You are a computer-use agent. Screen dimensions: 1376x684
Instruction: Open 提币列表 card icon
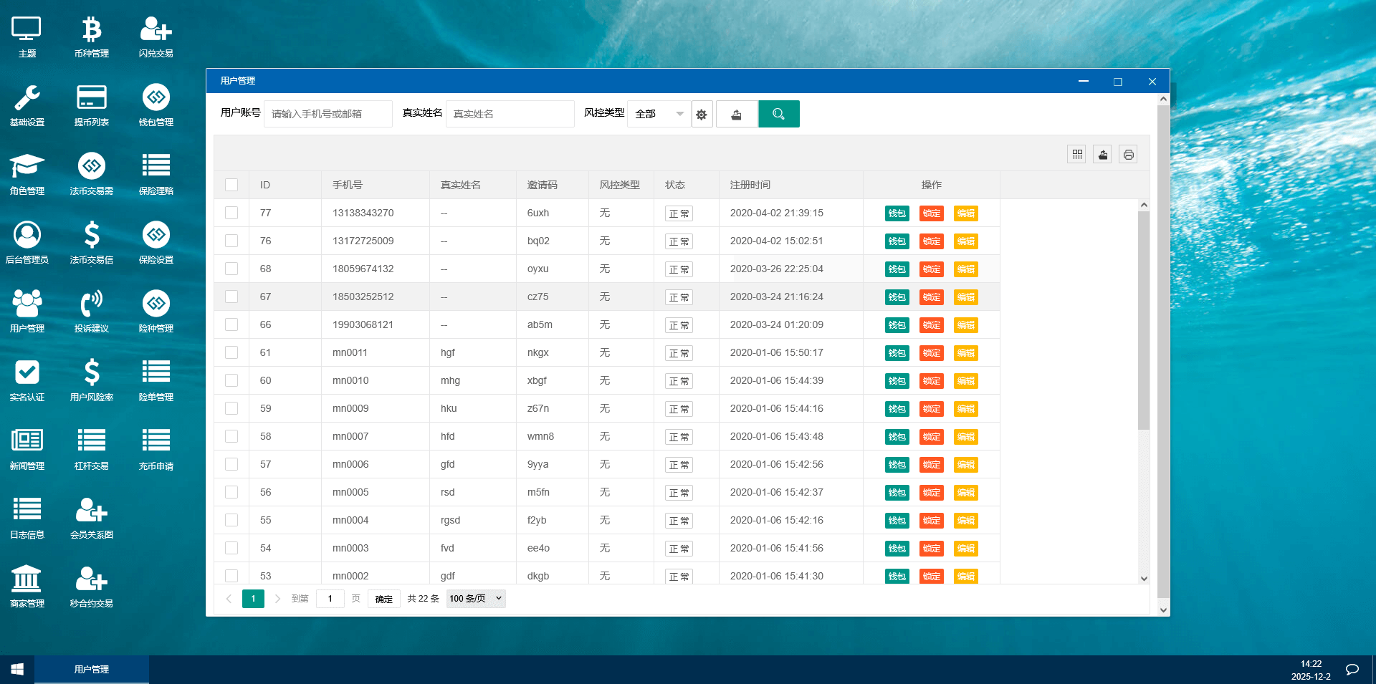[91, 105]
